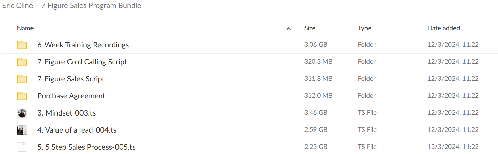Sort the list by the Name column header
The image size is (498, 154).
[25, 28]
